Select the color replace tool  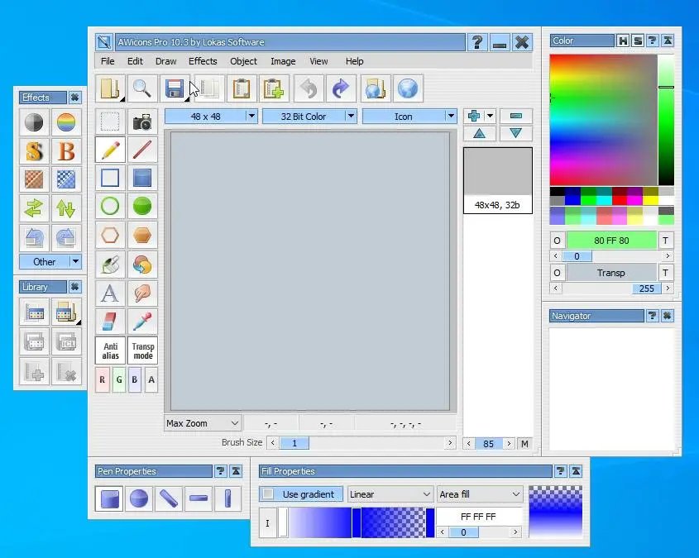tap(142, 264)
